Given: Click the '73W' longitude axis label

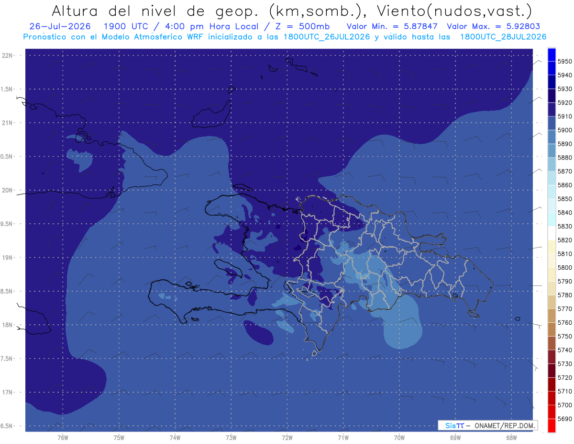Looking at the screenshot, I should click(x=231, y=438).
